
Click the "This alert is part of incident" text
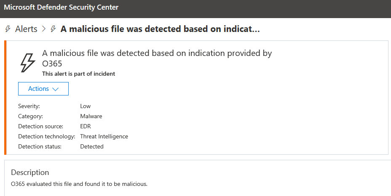[78, 74]
